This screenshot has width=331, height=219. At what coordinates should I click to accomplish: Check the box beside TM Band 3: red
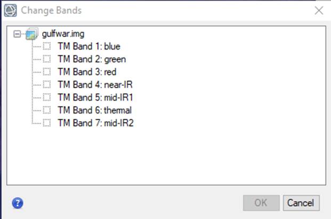pos(47,72)
